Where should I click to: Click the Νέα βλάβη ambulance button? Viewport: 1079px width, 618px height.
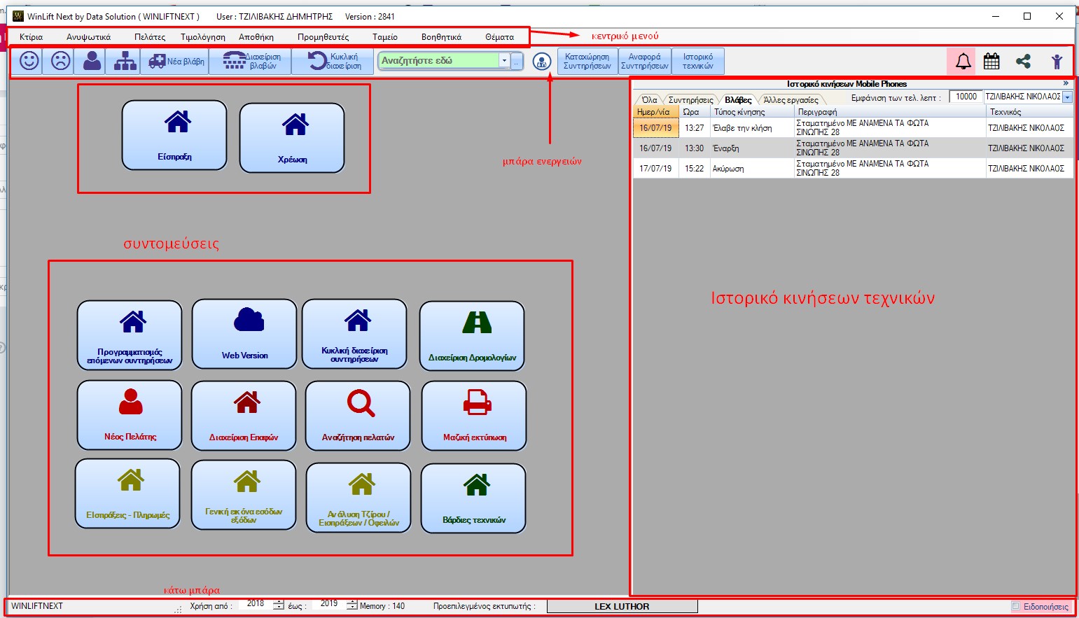tap(177, 62)
